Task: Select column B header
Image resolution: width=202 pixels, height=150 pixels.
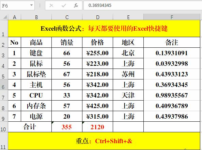Action: 36,17
